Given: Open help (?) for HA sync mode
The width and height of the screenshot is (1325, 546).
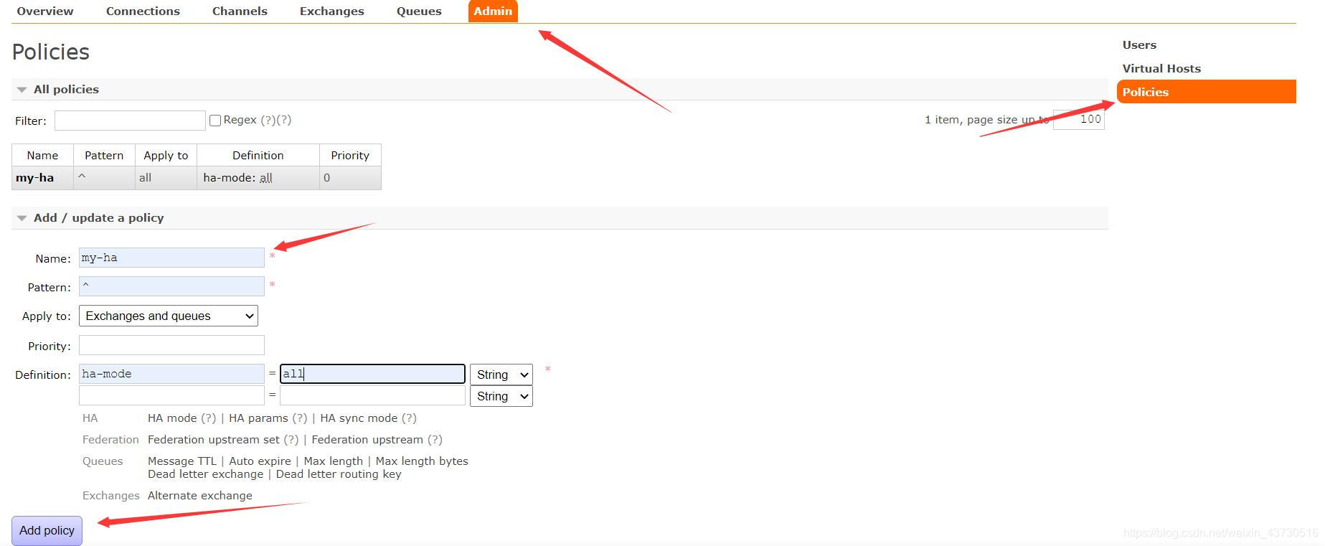Looking at the screenshot, I should [409, 418].
